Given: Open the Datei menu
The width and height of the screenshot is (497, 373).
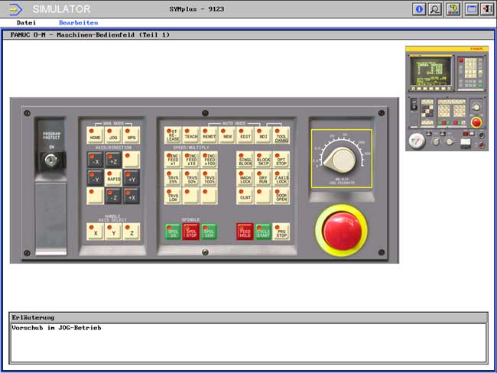Looking at the screenshot, I should (26, 23).
